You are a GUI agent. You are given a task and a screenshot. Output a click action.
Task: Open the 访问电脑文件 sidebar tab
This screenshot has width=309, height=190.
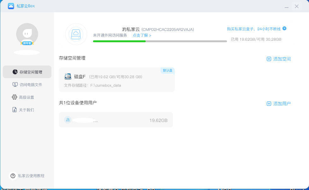pos(27,84)
